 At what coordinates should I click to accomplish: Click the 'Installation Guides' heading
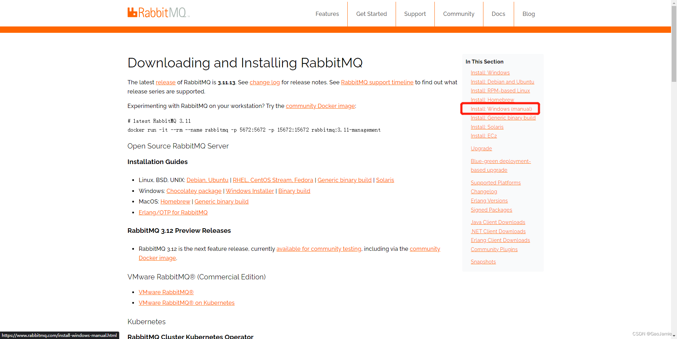click(x=157, y=162)
